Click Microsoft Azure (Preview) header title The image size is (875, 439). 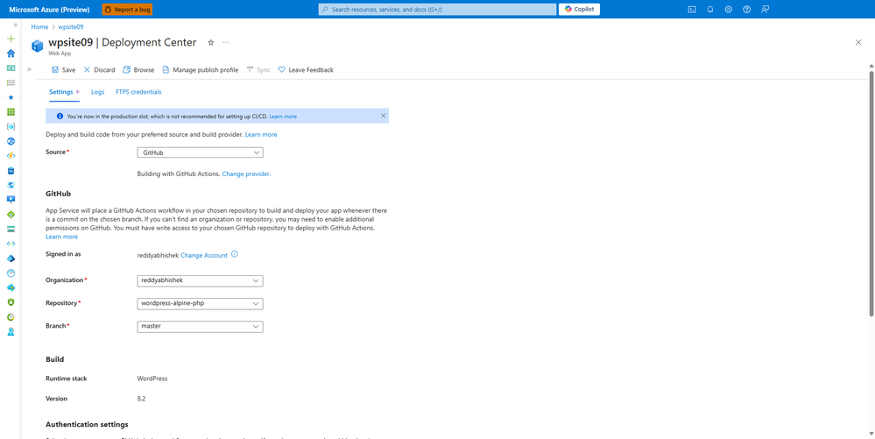[49, 10]
